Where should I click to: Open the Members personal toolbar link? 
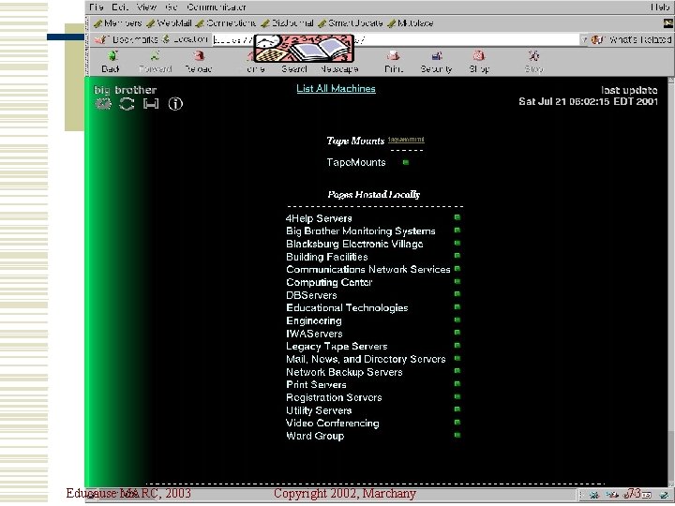pos(118,23)
